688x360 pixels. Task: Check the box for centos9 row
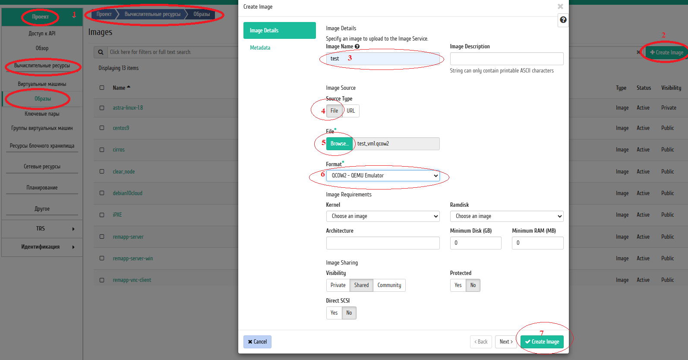pos(102,128)
